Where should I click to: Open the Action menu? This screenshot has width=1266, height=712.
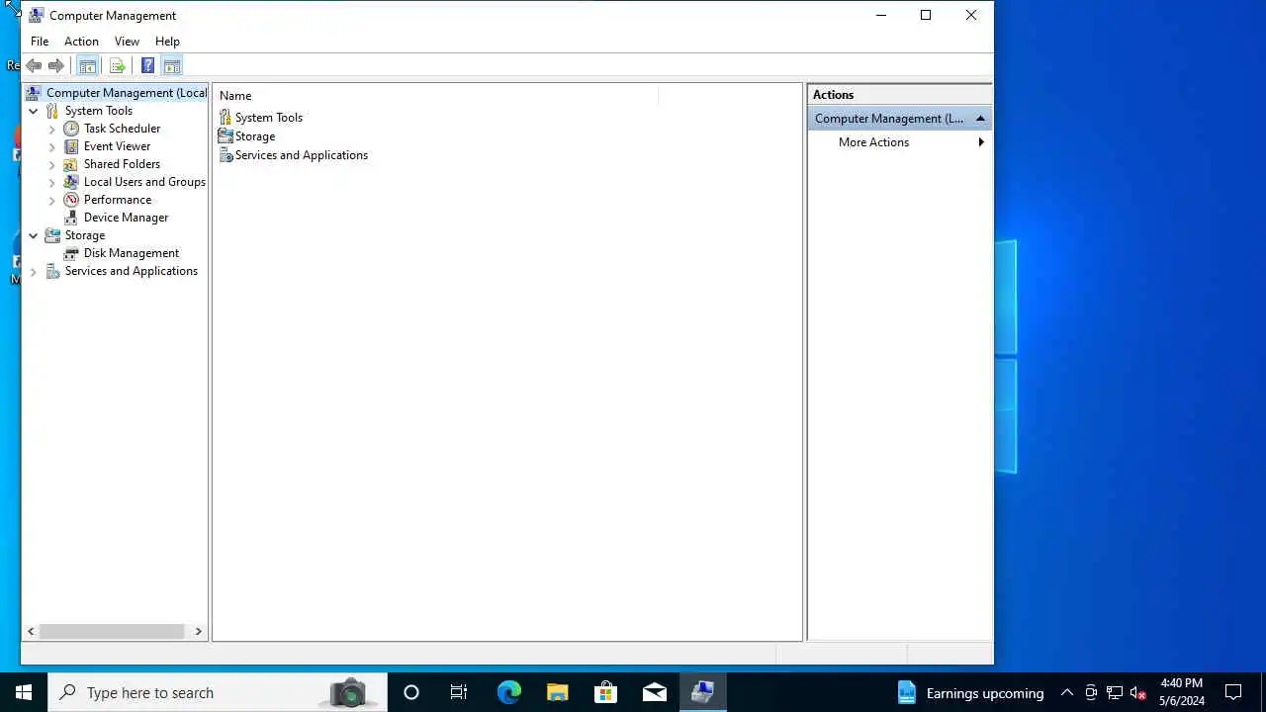[81, 42]
